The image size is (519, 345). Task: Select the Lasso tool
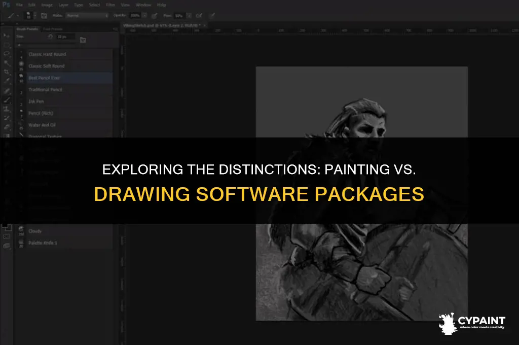point(6,54)
